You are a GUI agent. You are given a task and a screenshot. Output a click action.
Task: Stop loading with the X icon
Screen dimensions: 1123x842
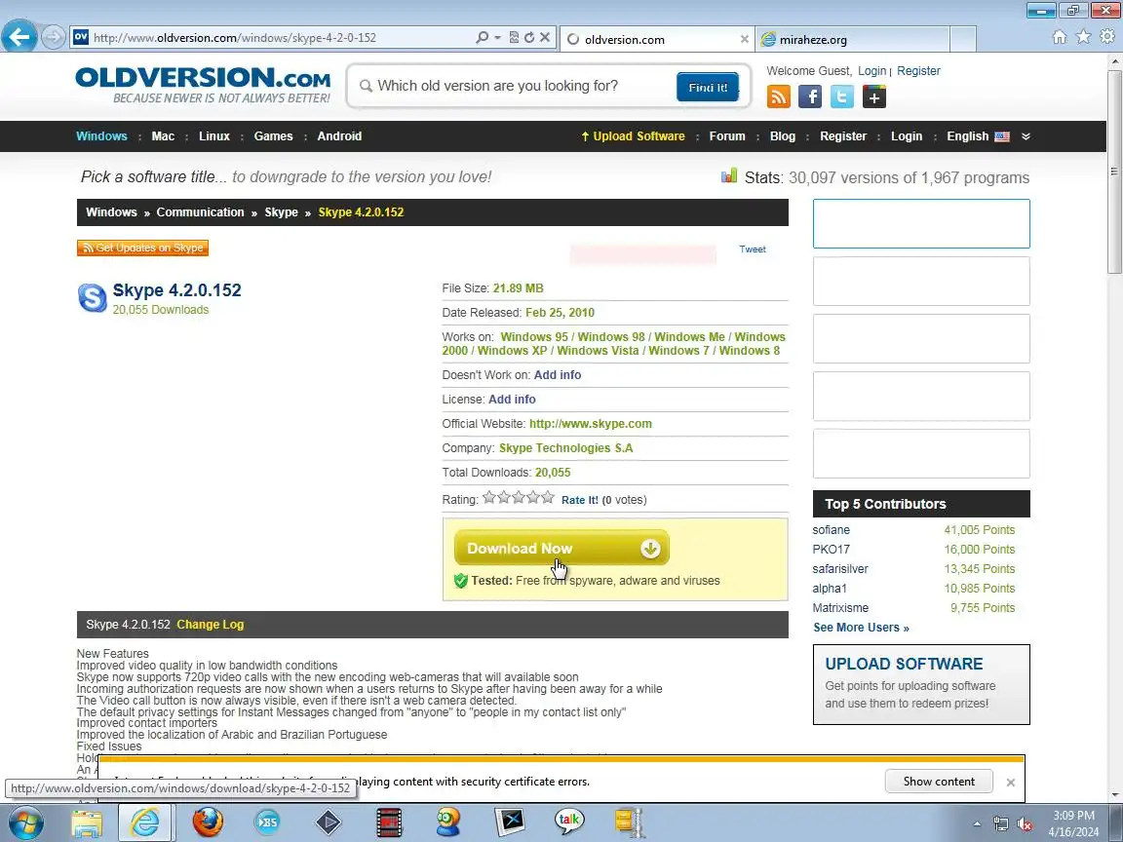tap(545, 37)
